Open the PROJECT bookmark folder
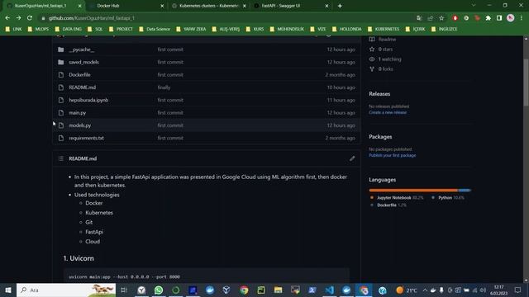The image size is (529, 297). click(121, 30)
